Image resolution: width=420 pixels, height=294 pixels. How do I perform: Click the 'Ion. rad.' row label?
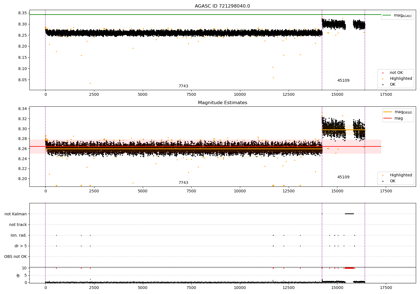coord(19,235)
